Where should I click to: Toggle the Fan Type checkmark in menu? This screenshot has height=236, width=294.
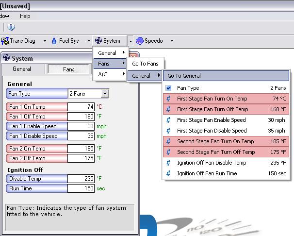click(x=168, y=88)
